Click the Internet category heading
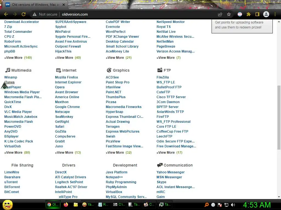Image resolution: width=281 pixels, height=210 pixels. [x=69, y=70]
